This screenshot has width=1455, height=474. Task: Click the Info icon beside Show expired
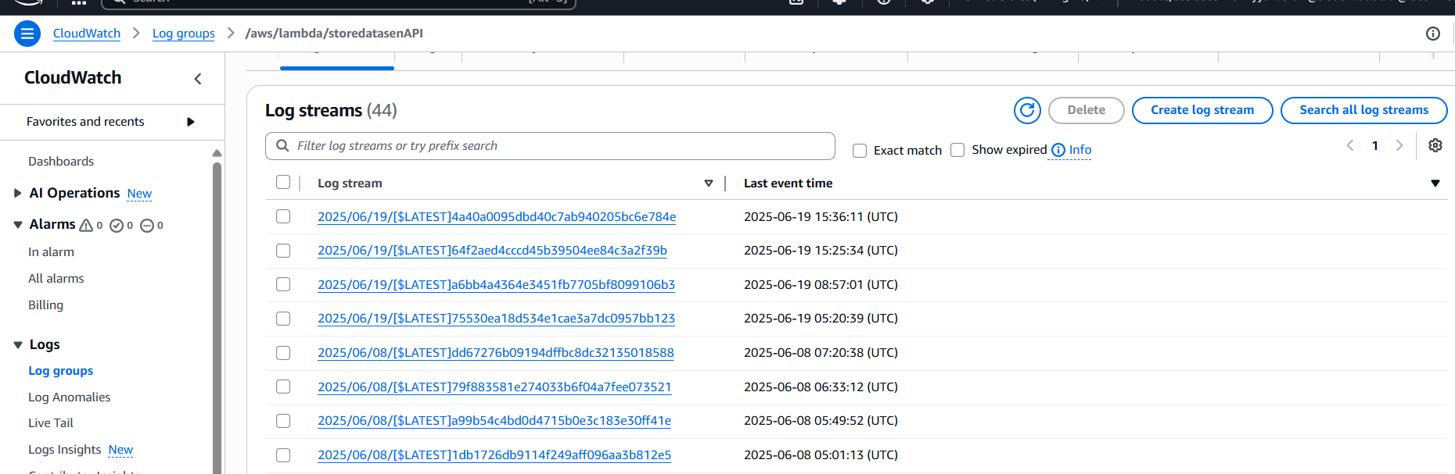[x=1058, y=150]
